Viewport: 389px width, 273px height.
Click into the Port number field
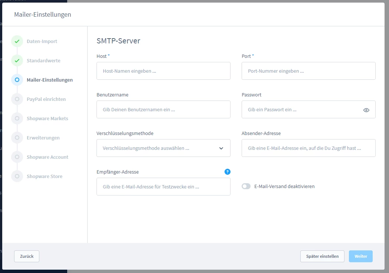point(308,71)
